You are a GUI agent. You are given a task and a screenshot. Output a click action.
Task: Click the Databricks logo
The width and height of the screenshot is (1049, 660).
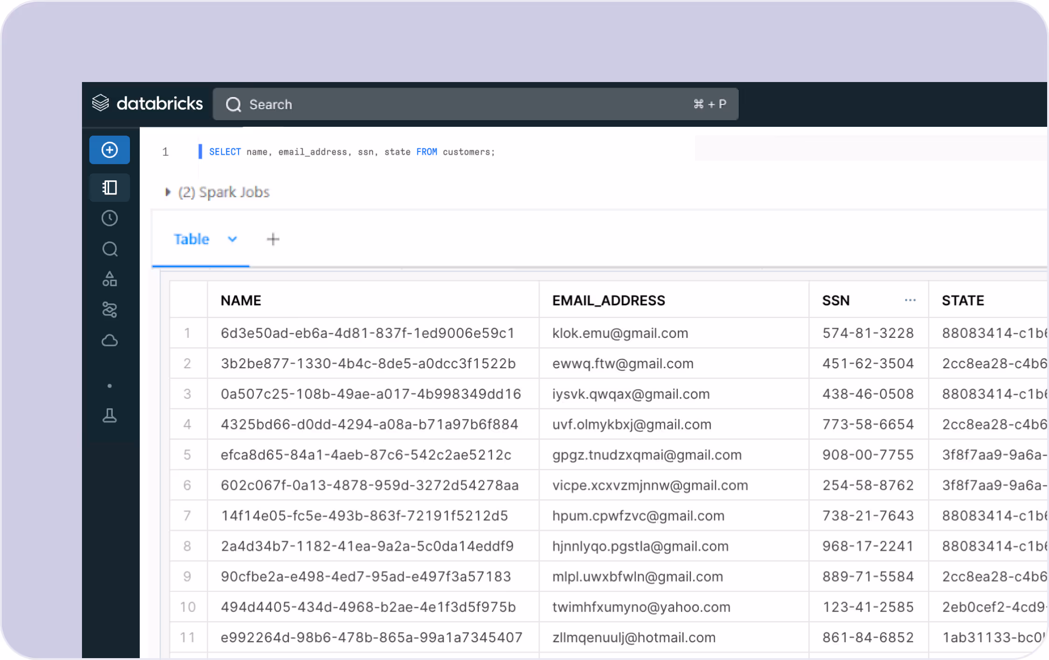(148, 103)
